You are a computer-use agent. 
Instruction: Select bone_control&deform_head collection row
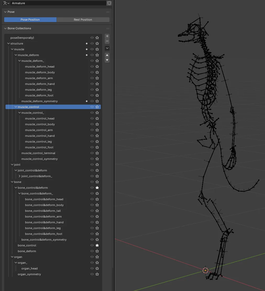pyautogui.click(x=53, y=199)
